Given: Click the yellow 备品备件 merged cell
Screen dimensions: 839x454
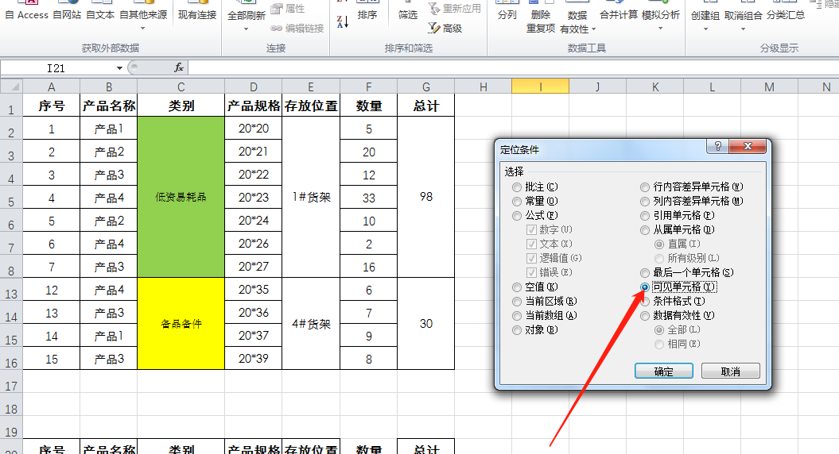Looking at the screenshot, I should tap(181, 323).
